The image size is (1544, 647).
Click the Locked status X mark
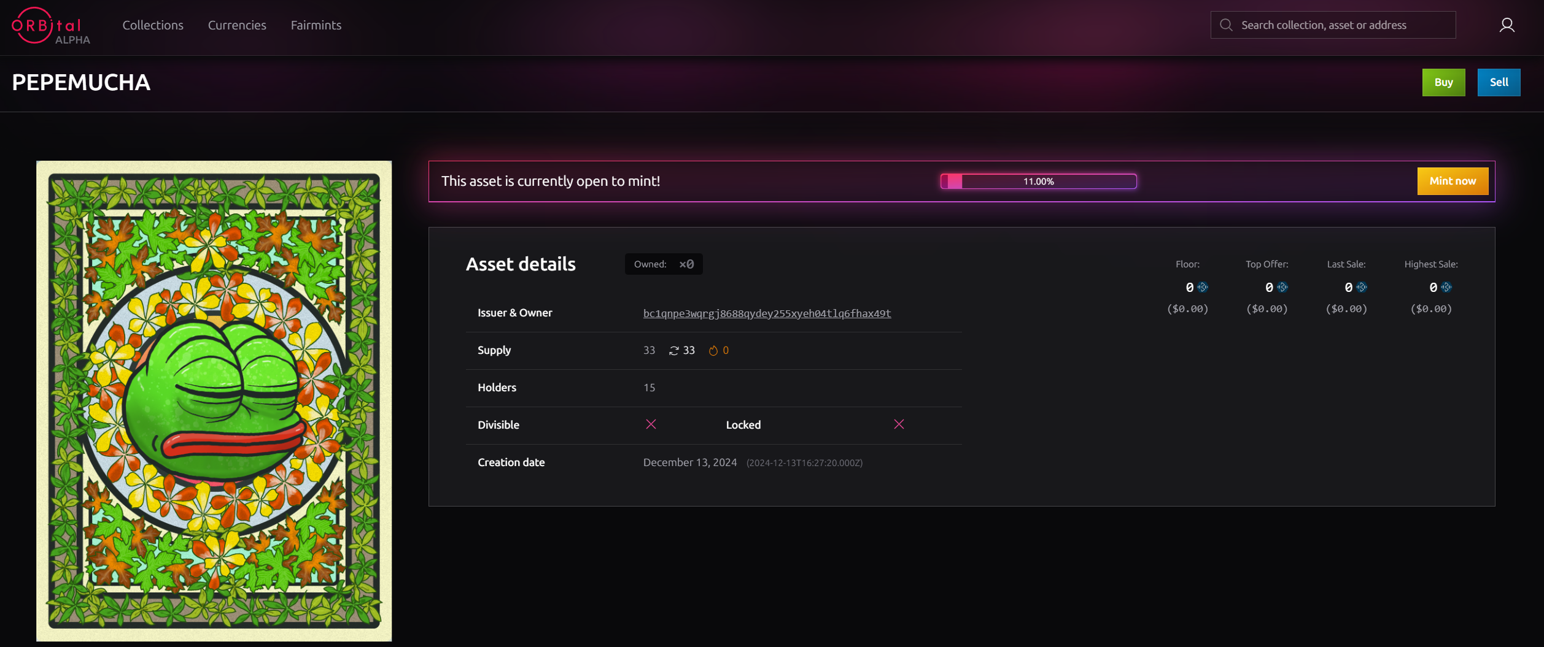[899, 424]
